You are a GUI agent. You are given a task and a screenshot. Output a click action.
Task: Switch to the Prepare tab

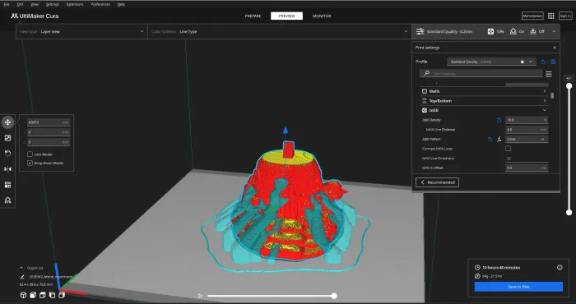(253, 16)
